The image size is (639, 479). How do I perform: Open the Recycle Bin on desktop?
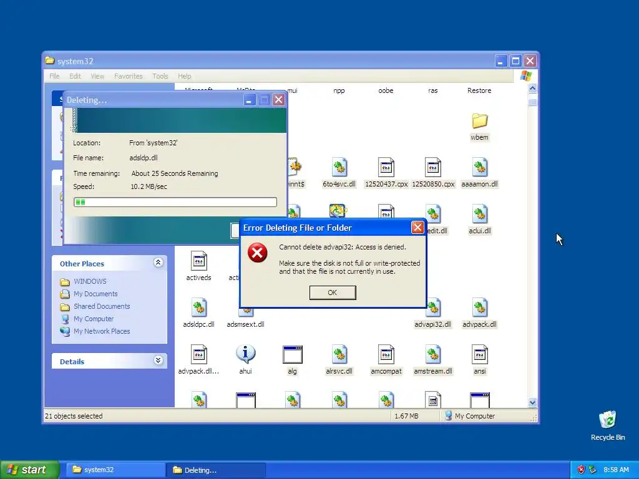tap(608, 420)
